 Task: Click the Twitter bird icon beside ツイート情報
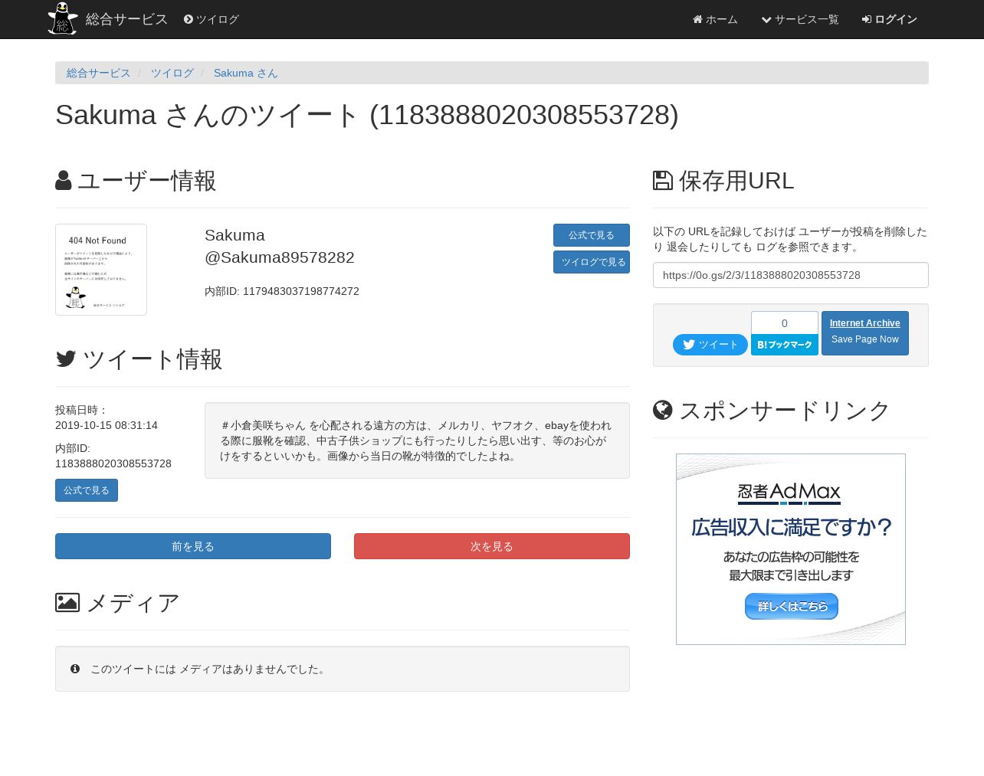click(66, 359)
